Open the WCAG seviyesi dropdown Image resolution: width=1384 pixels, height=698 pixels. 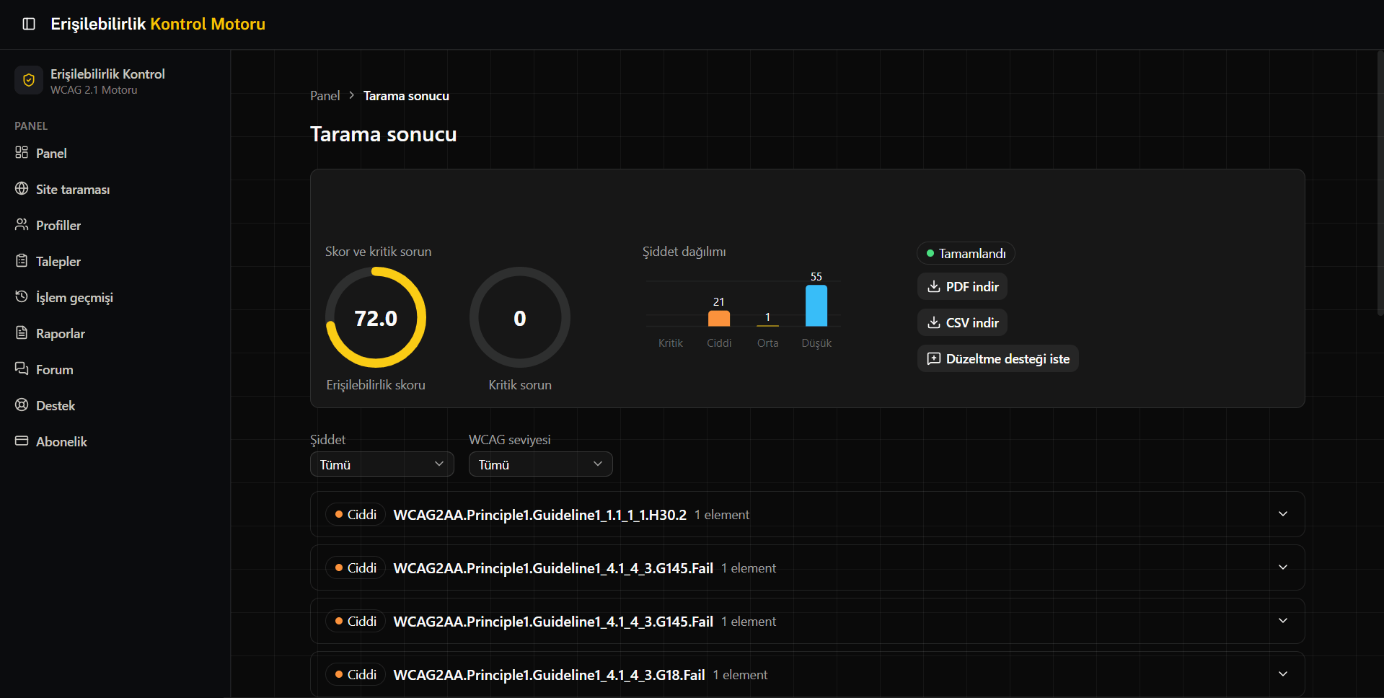coord(541,464)
